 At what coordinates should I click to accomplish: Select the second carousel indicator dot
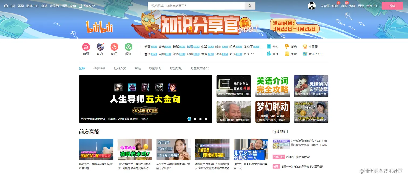coord(195,119)
